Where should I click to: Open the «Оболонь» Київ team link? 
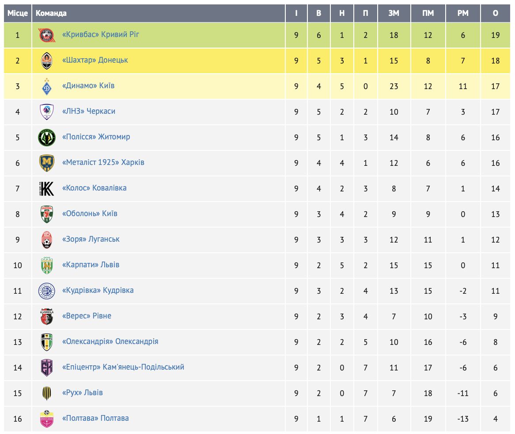(90, 213)
